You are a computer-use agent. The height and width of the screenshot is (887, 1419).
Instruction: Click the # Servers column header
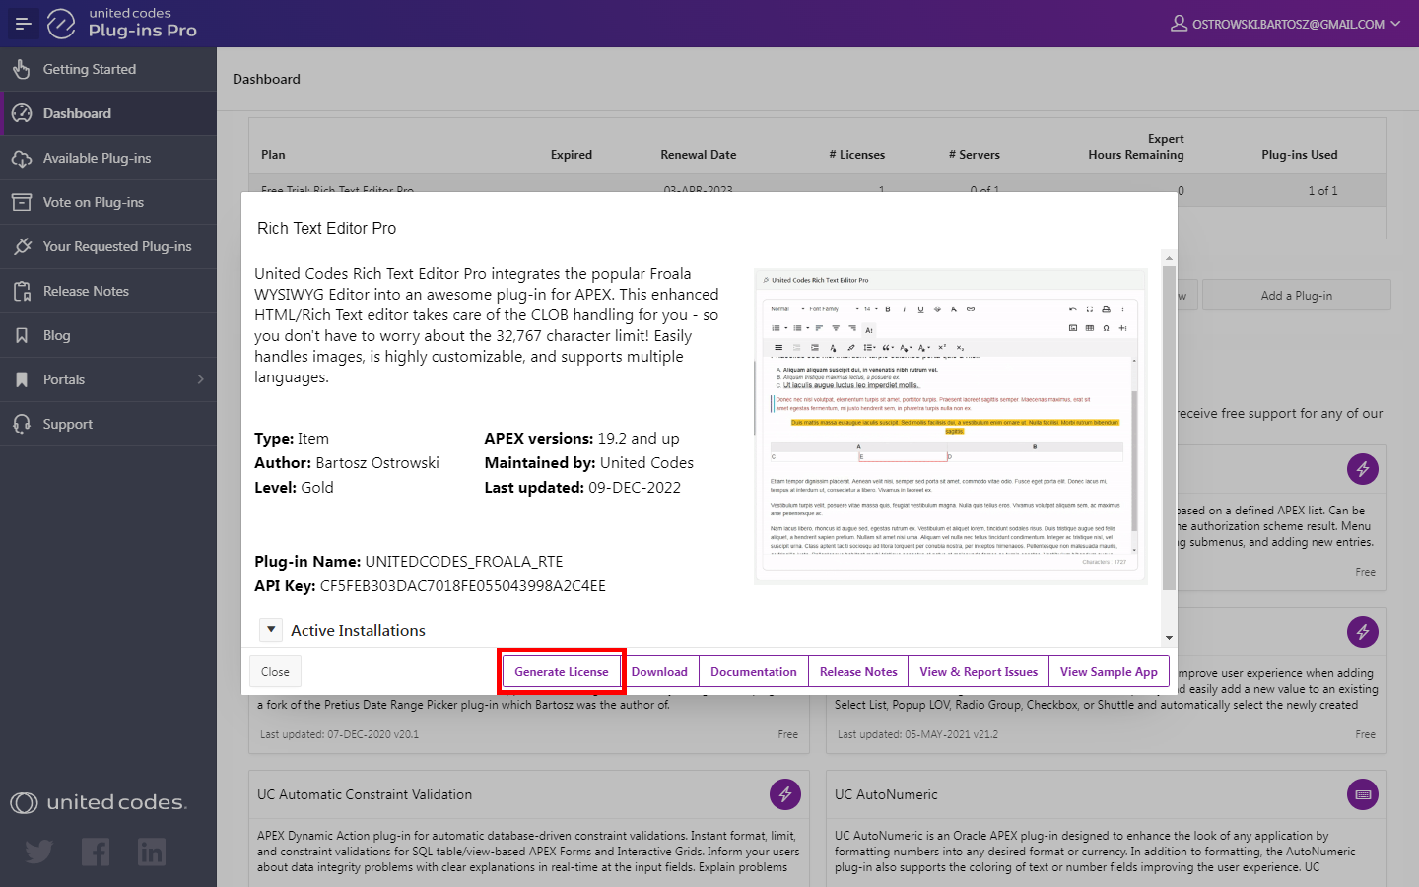coord(975,155)
